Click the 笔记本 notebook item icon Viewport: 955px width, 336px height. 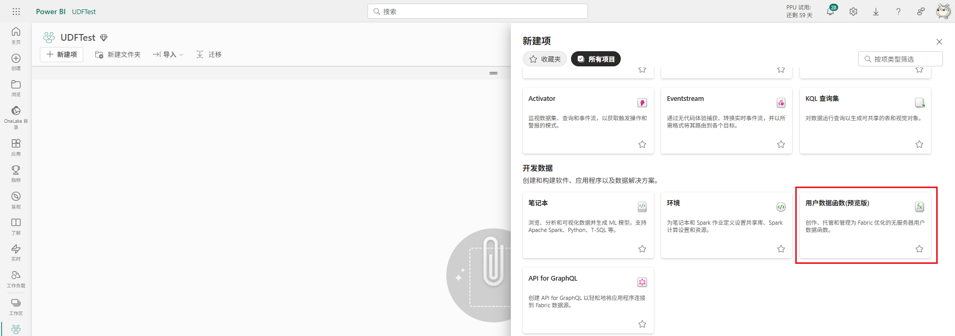pyautogui.click(x=642, y=207)
